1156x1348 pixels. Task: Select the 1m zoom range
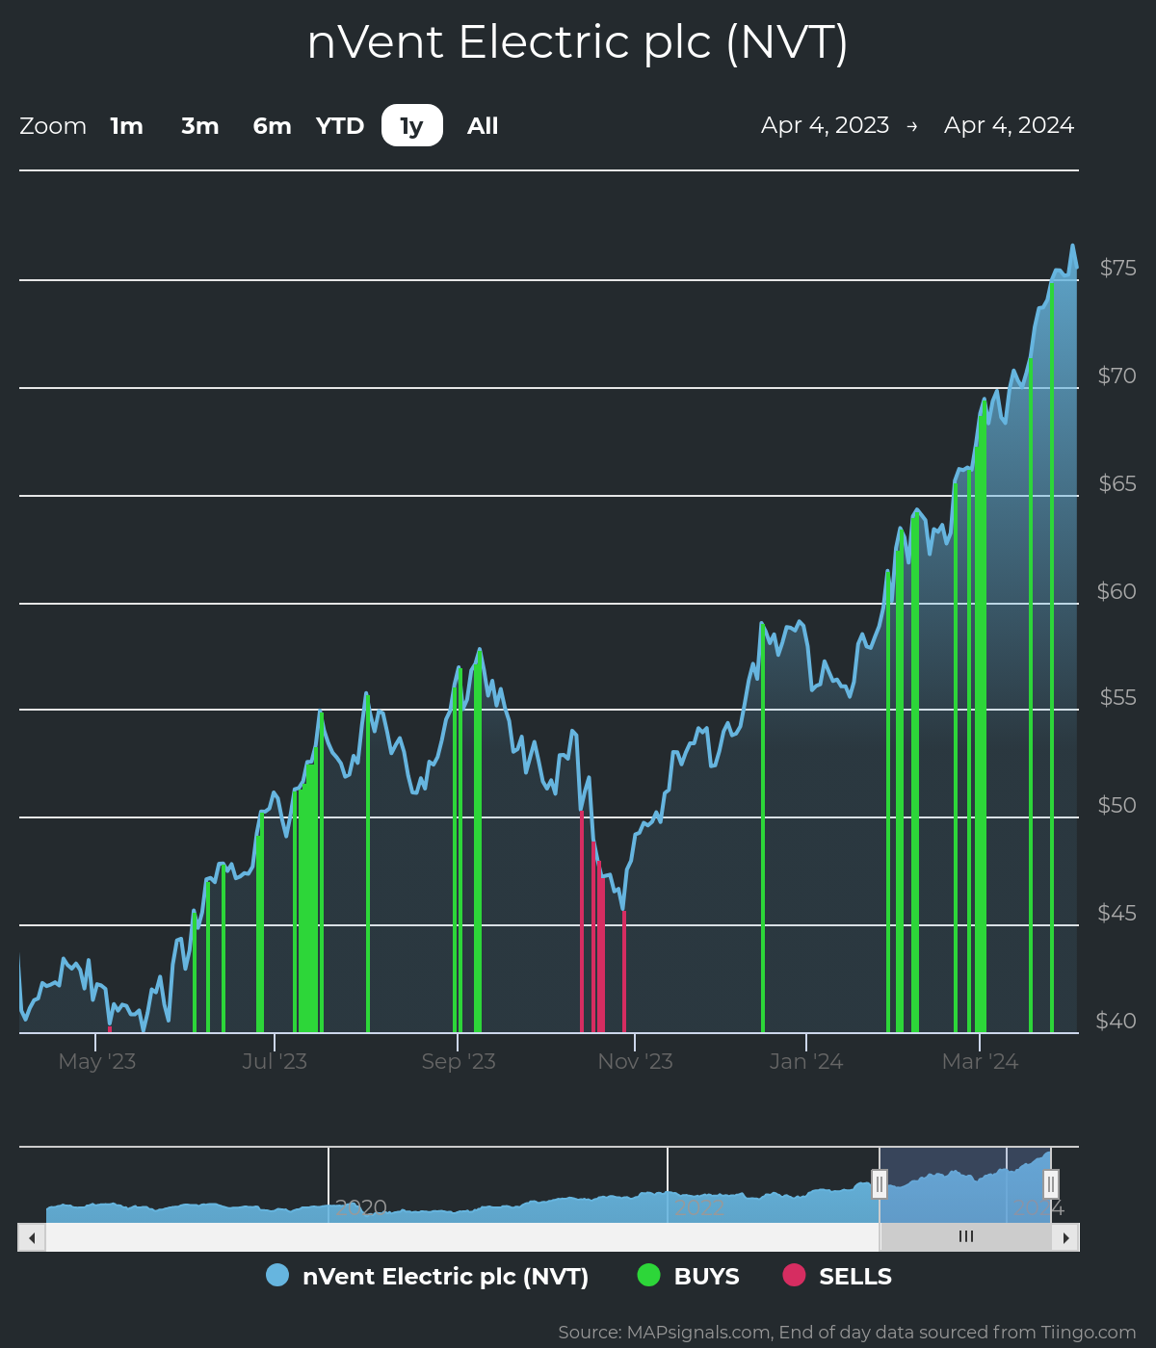pos(126,126)
